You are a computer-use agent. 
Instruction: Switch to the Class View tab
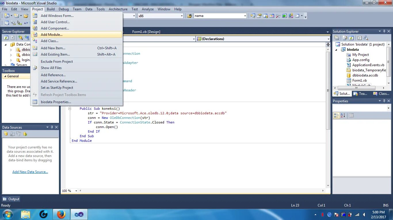(381, 94)
